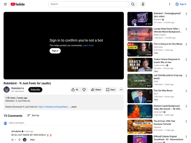The height and width of the screenshot is (143, 191).
Task: Dislike the FoxBytee comment
Action: point(19,140)
